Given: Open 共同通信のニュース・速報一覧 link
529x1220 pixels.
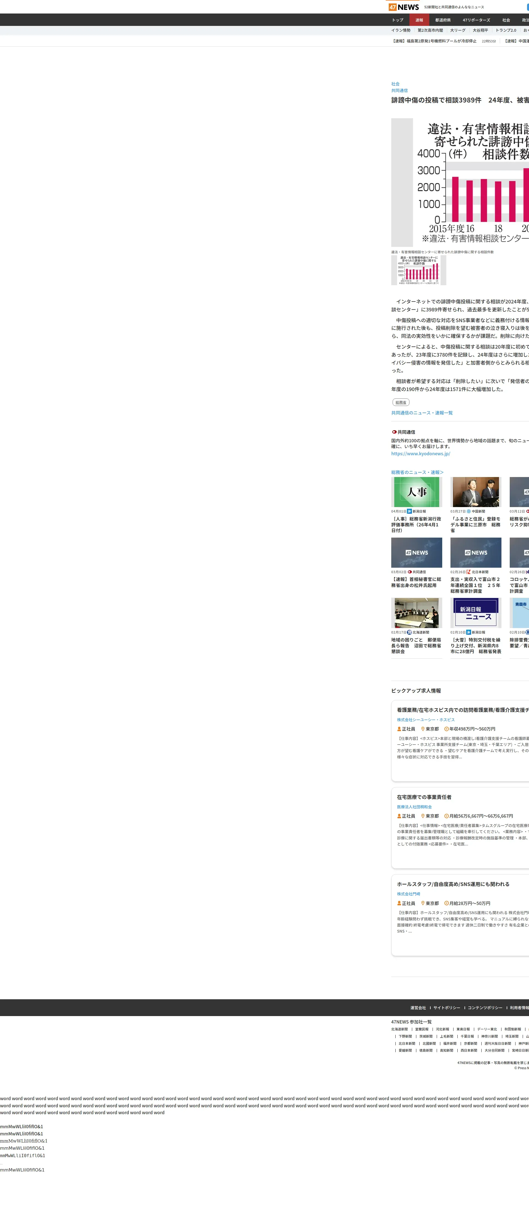Looking at the screenshot, I should tap(422, 413).
